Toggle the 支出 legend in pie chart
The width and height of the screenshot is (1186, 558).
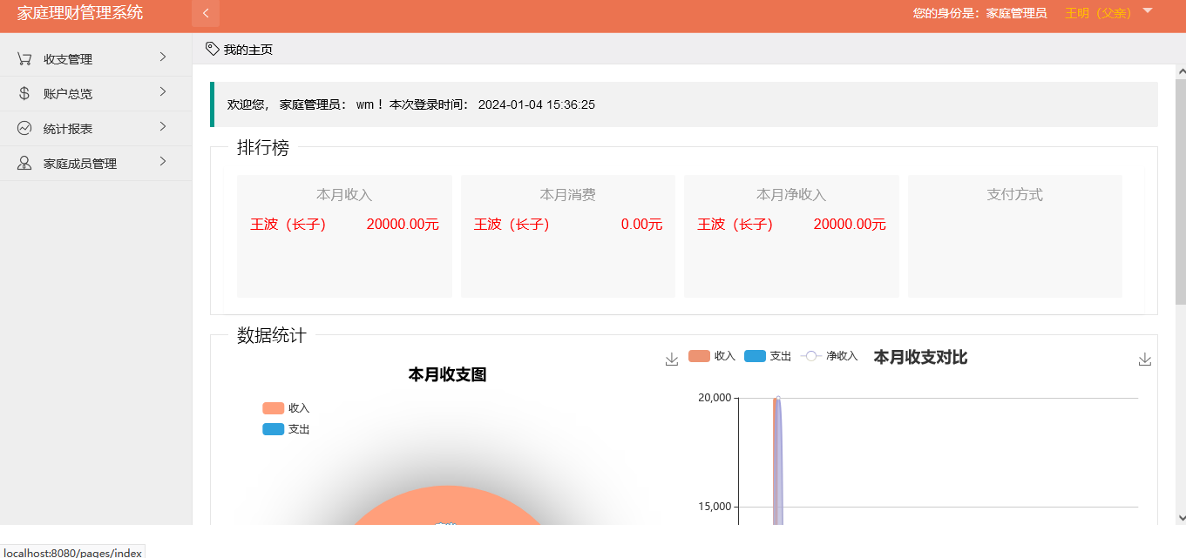[286, 429]
